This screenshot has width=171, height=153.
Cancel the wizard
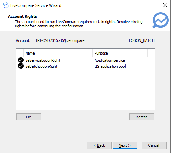(154, 145)
